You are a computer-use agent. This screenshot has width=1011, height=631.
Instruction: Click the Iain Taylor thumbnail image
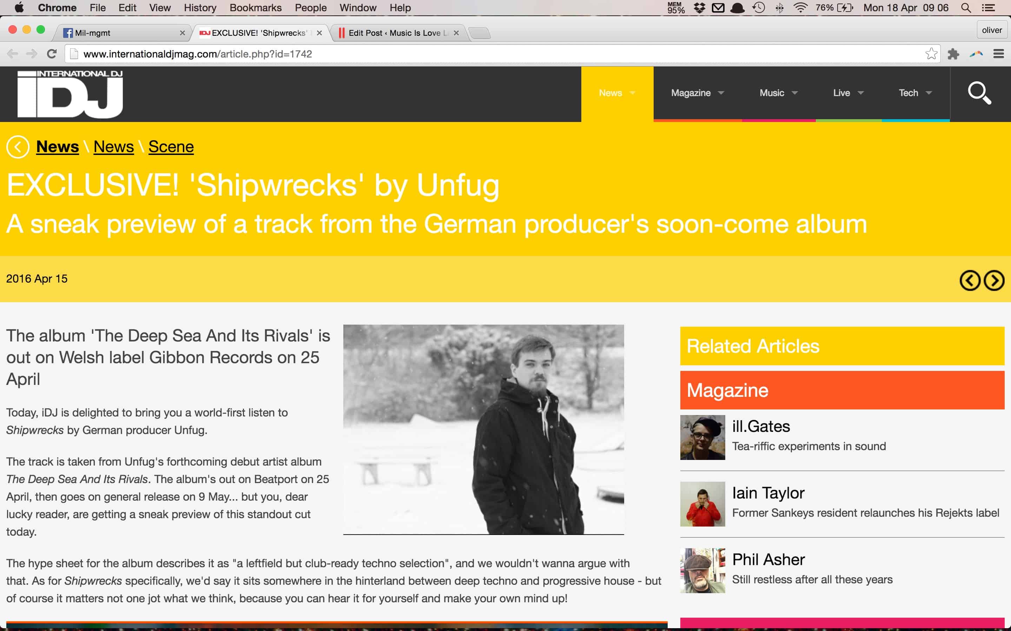coord(702,504)
